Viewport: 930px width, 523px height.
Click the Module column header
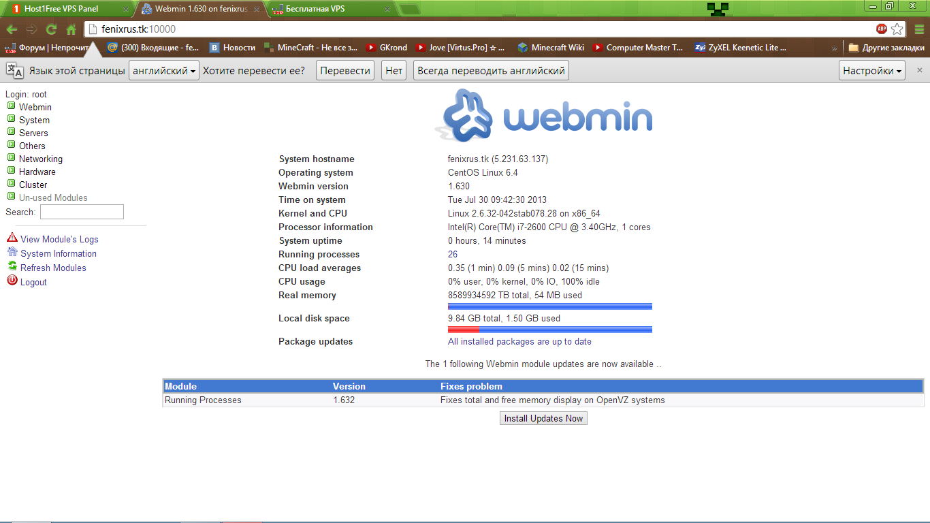tap(180, 386)
